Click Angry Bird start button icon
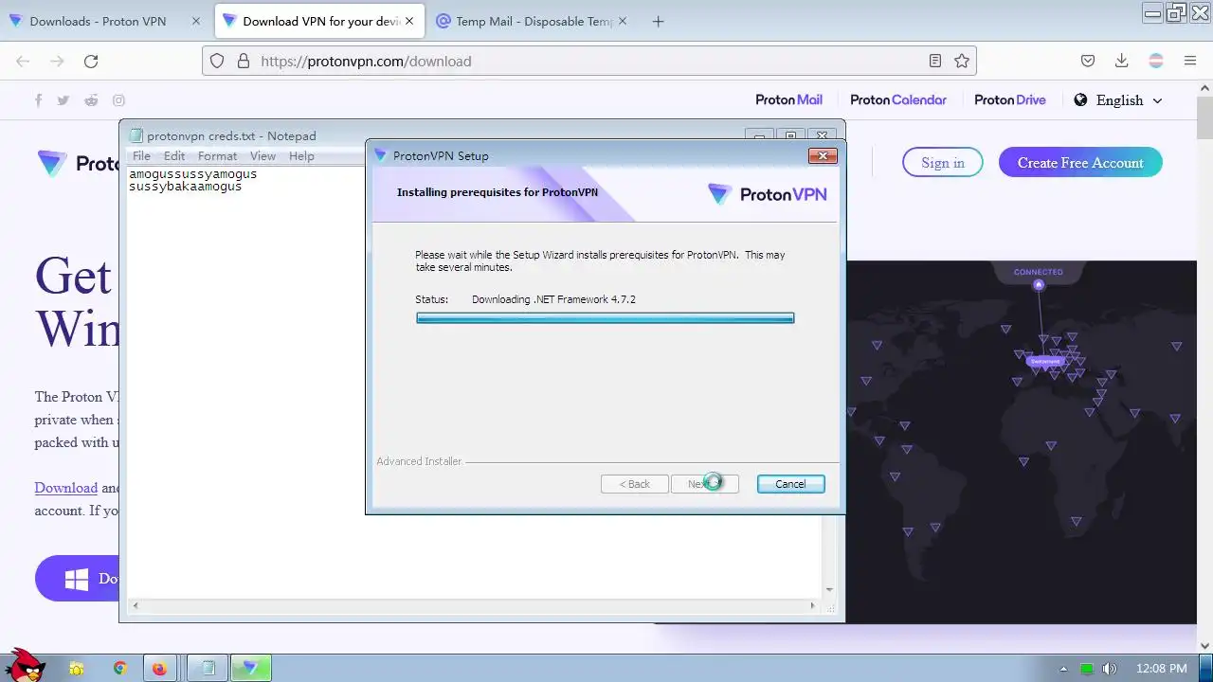 (26, 665)
